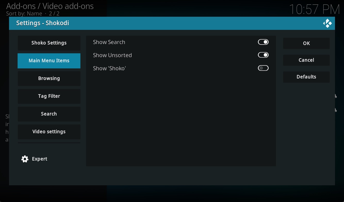This screenshot has width=344, height=202.
Task: Click Cancel to discard changes
Action: pos(306,60)
